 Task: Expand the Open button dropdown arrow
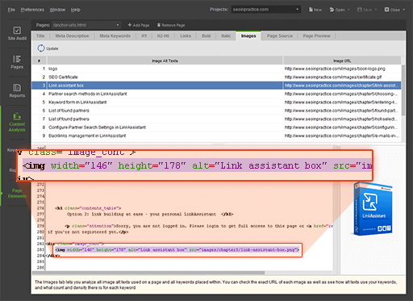point(348,10)
